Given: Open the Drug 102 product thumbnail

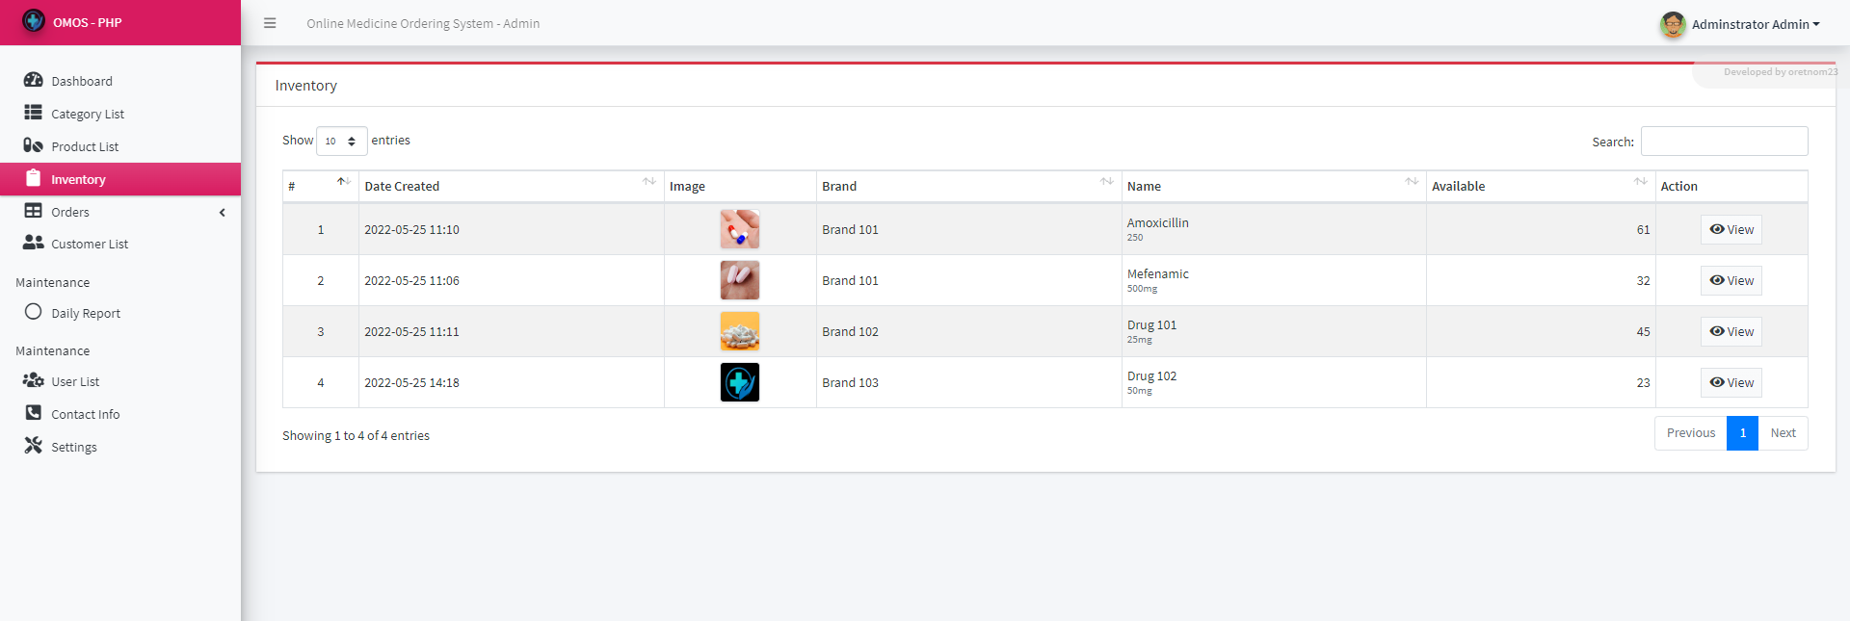Looking at the screenshot, I should click(740, 382).
